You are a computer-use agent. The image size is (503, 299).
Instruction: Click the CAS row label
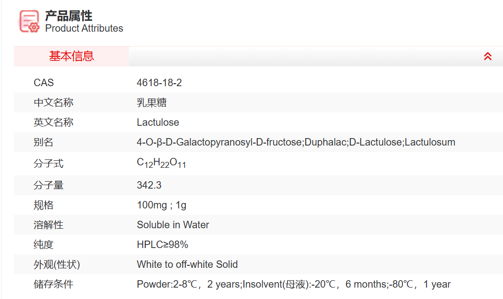coord(44,83)
